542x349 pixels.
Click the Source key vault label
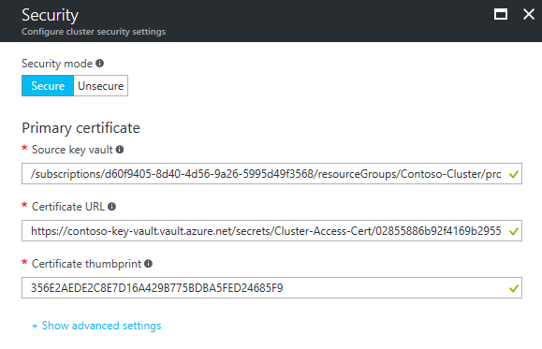[72, 150]
